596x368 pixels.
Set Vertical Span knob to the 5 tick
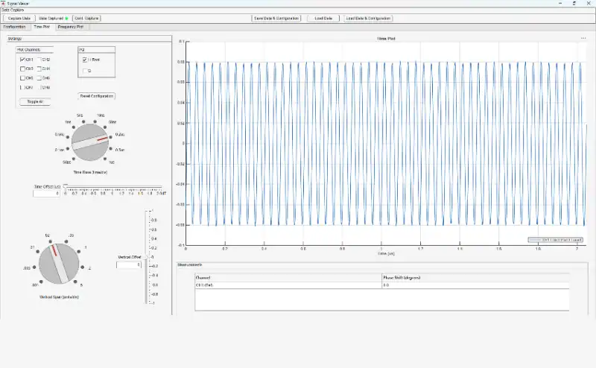point(76,282)
